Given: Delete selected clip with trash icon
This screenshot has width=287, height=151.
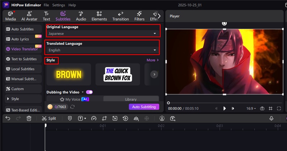Looking at the screenshot, I should click(29, 118).
